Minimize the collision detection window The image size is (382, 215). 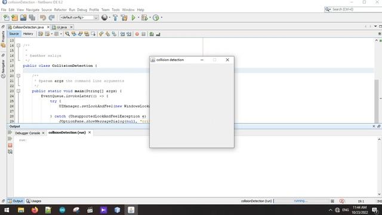[x=202, y=60]
